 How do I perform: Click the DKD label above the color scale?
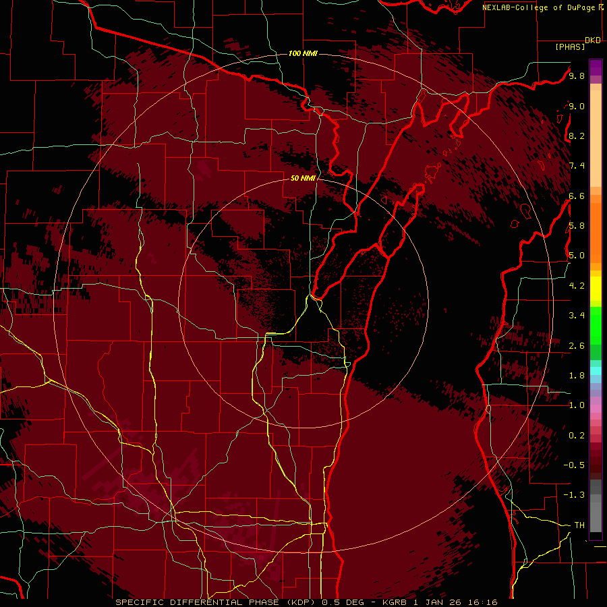pos(593,40)
